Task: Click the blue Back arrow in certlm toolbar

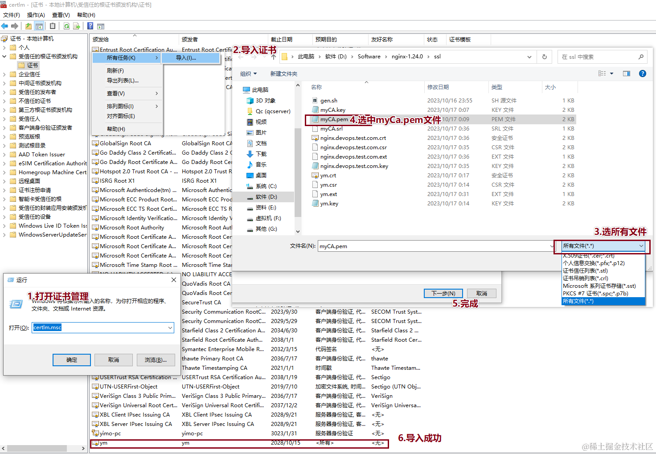Action: pyautogui.click(x=5, y=26)
